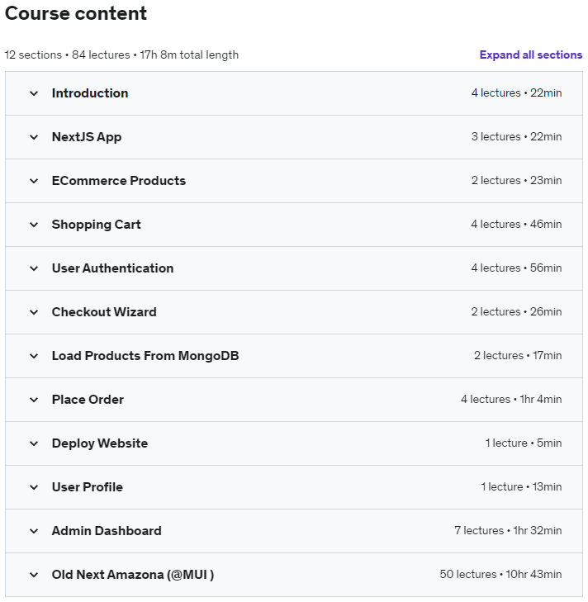Click Deploy Website chevron icon
This screenshot has height=602, width=588.
click(34, 443)
